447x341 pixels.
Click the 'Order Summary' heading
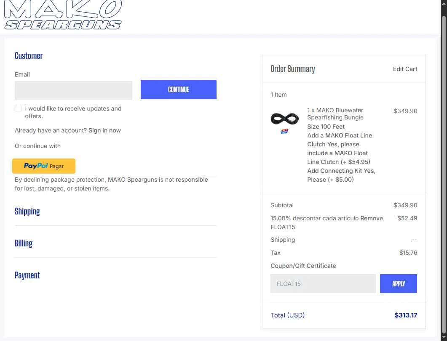click(292, 69)
